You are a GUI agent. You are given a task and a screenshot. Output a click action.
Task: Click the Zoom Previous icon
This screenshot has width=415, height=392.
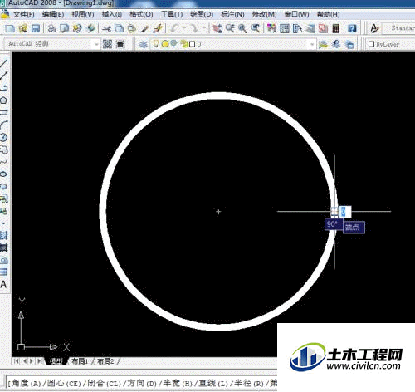tap(256, 28)
